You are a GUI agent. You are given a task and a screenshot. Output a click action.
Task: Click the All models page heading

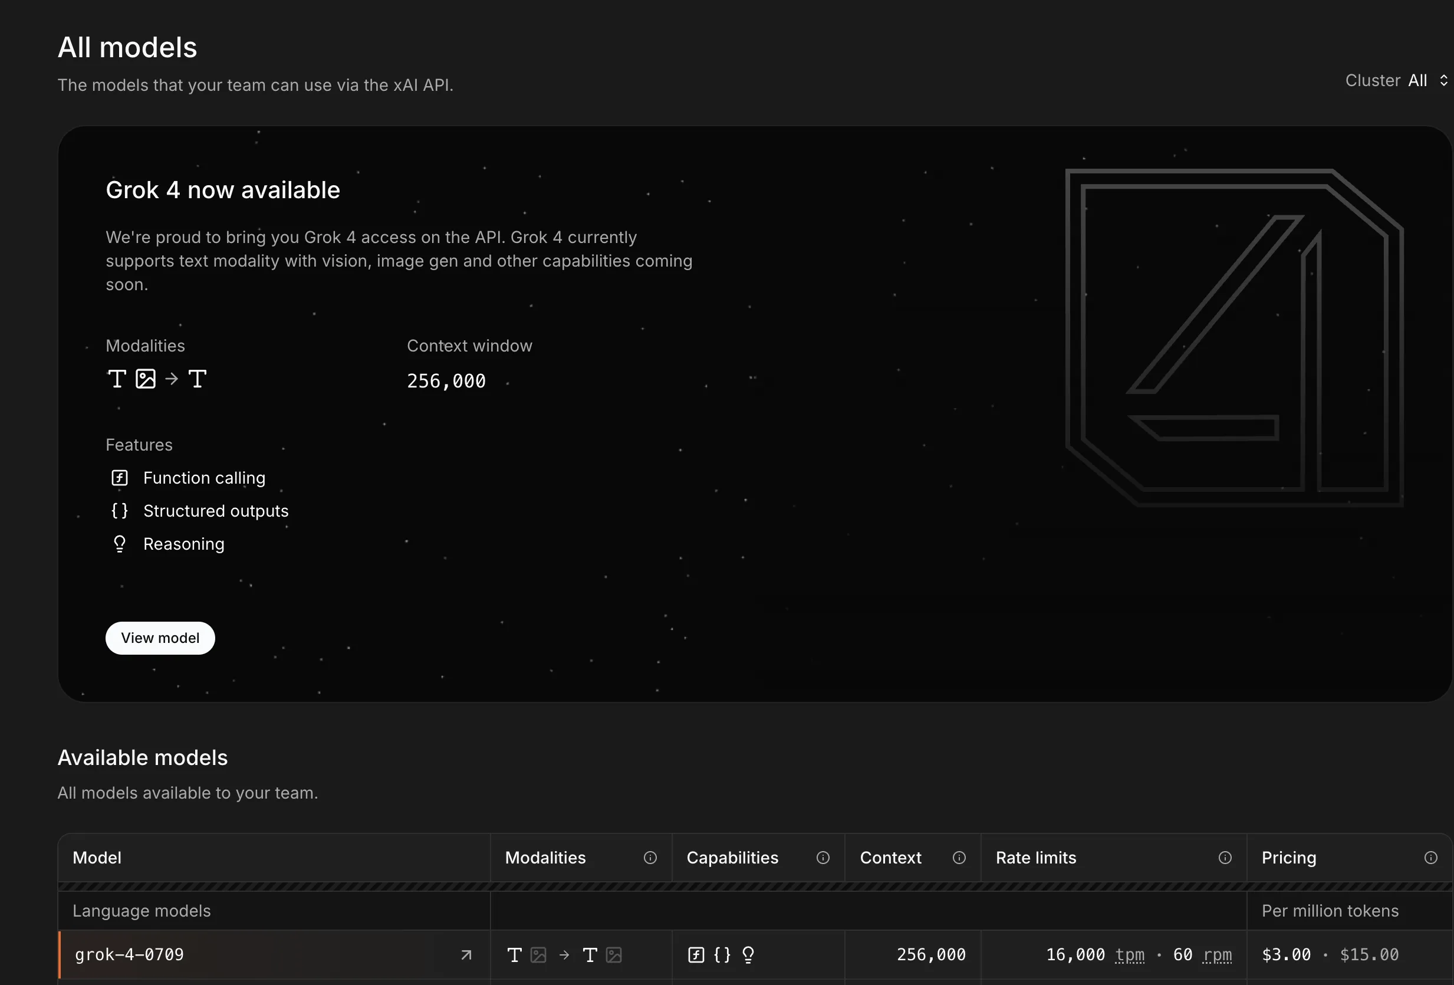(127, 48)
